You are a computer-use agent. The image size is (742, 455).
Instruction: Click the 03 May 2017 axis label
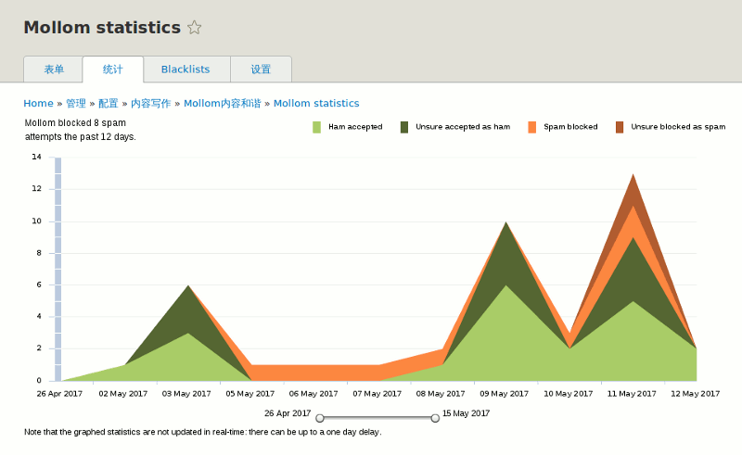pyautogui.click(x=186, y=394)
